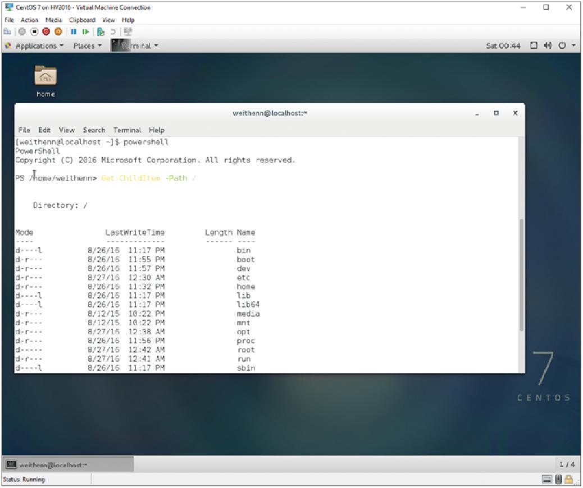Click the 'Status: Running' status text

(x=24, y=480)
